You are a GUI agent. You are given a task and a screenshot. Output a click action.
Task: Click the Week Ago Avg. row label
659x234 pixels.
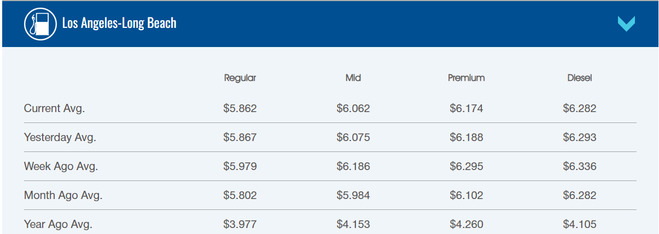tap(61, 166)
